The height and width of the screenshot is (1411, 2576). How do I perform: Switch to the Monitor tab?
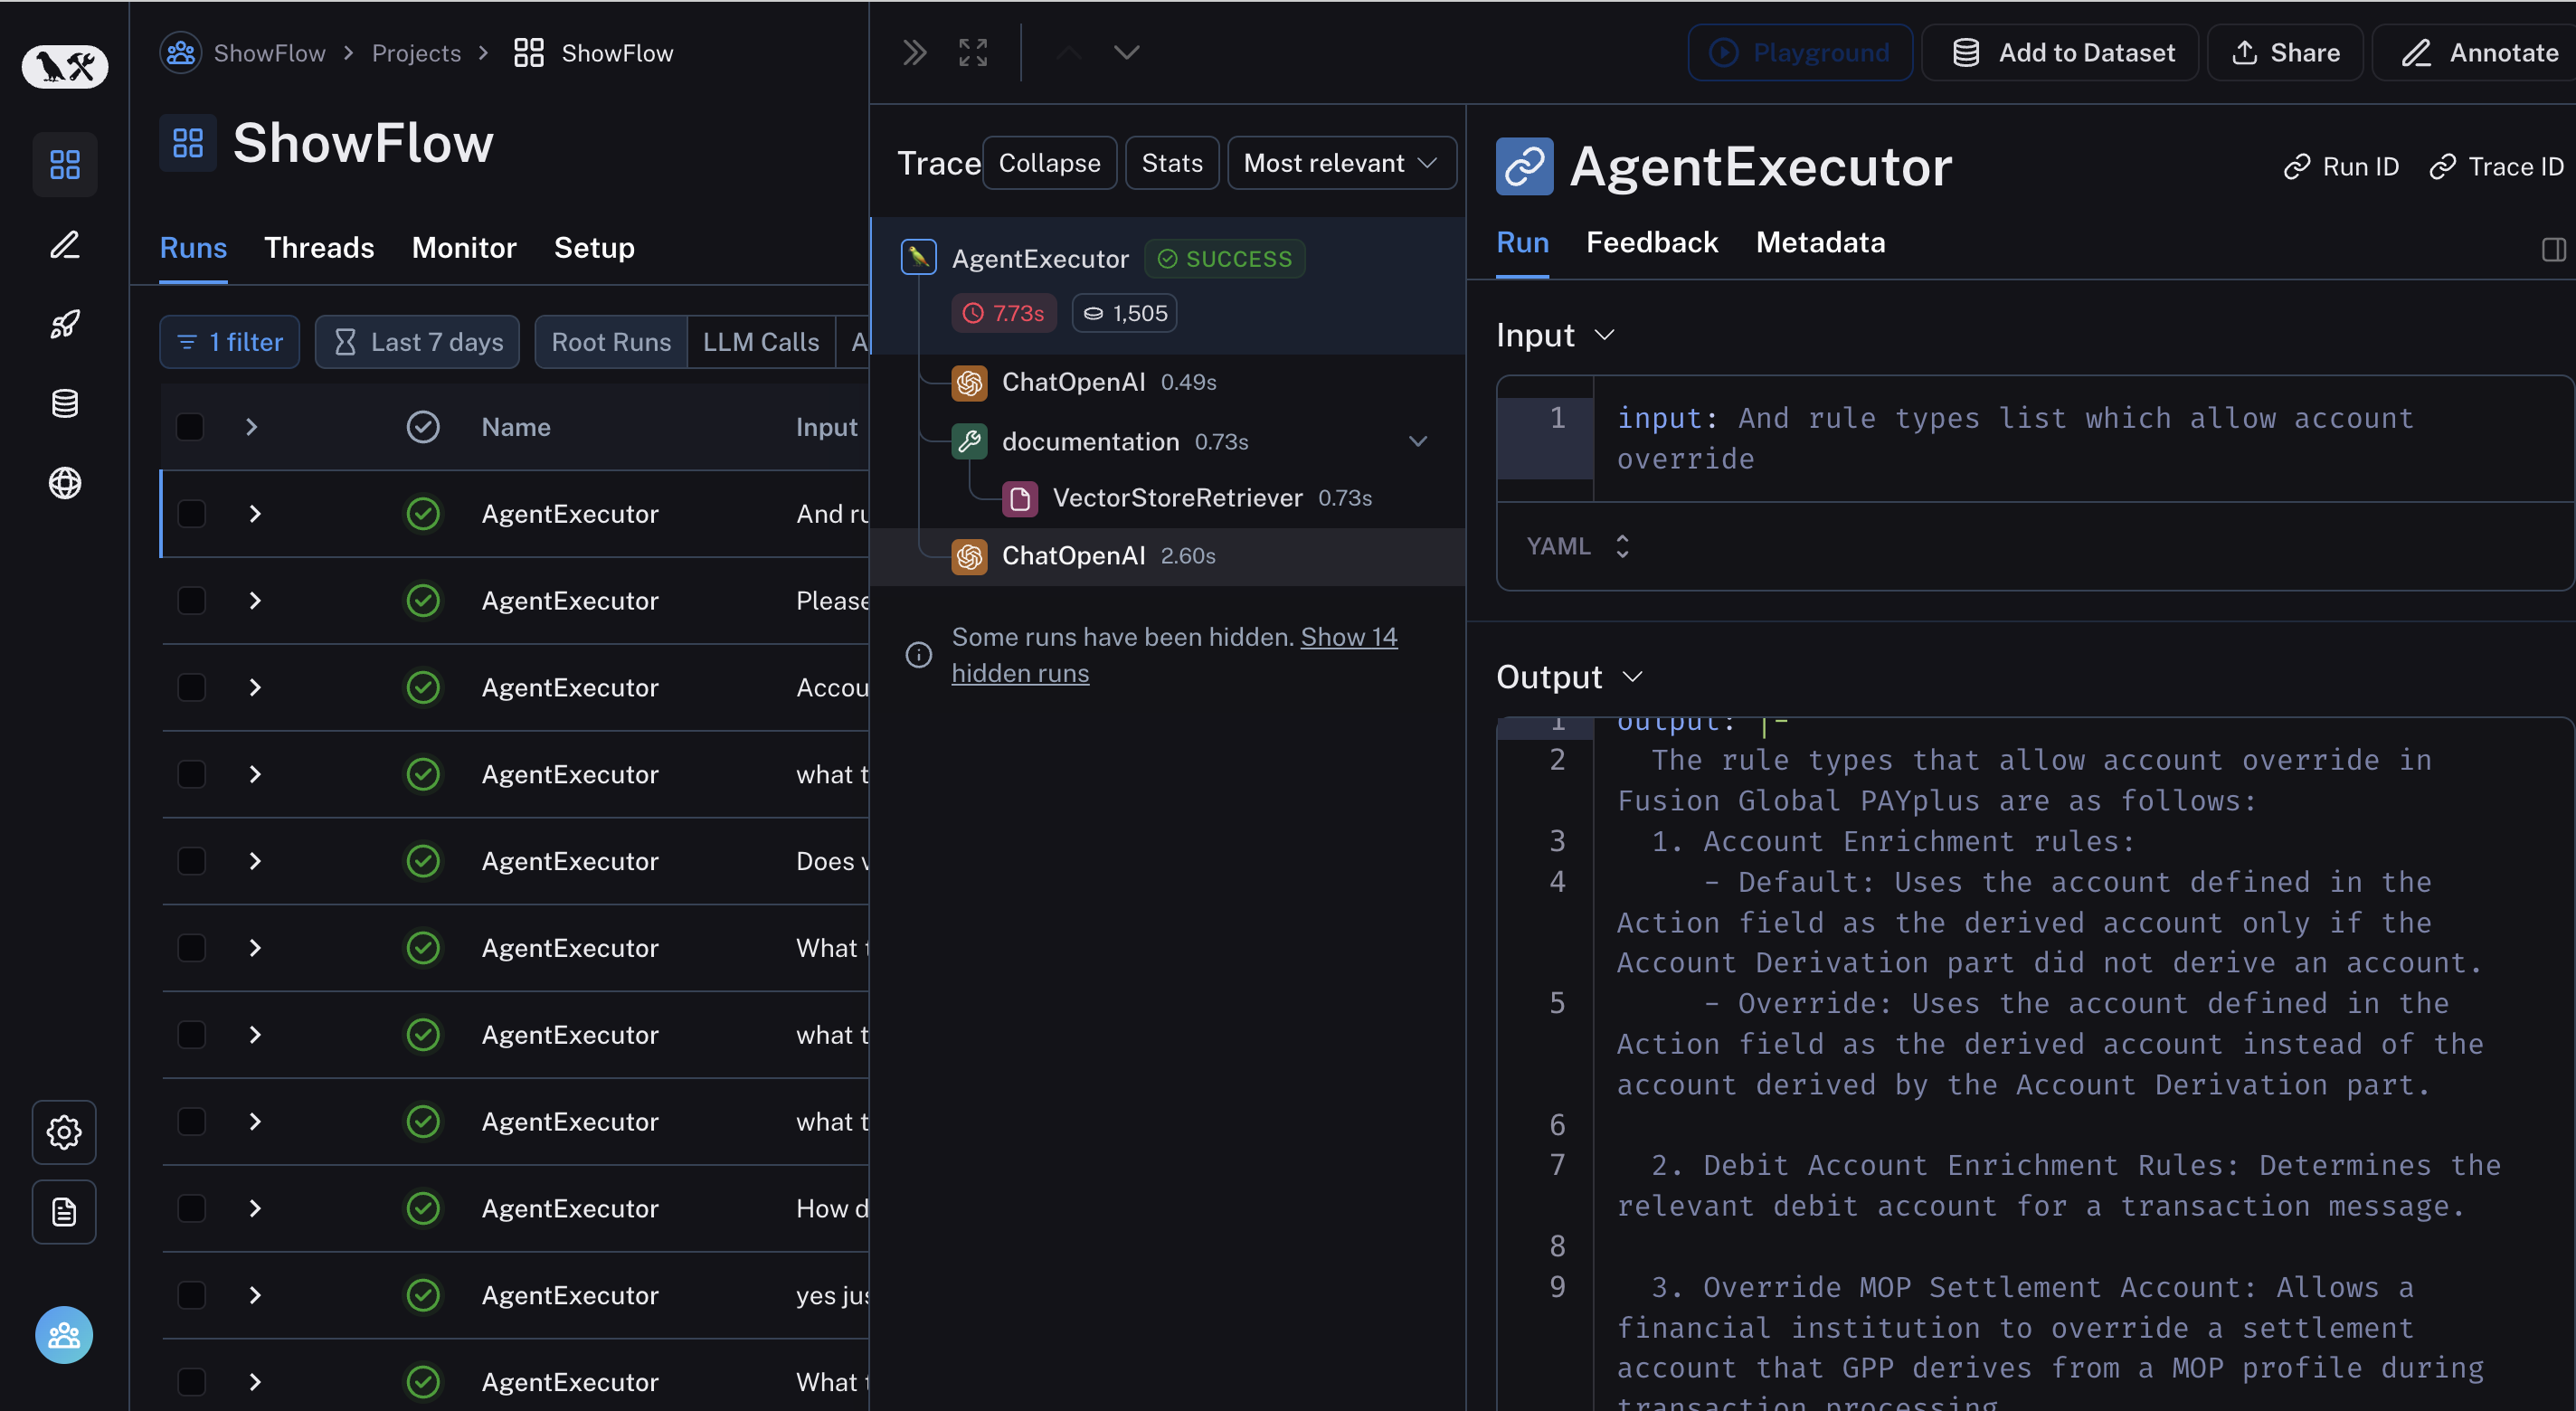tap(464, 248)
